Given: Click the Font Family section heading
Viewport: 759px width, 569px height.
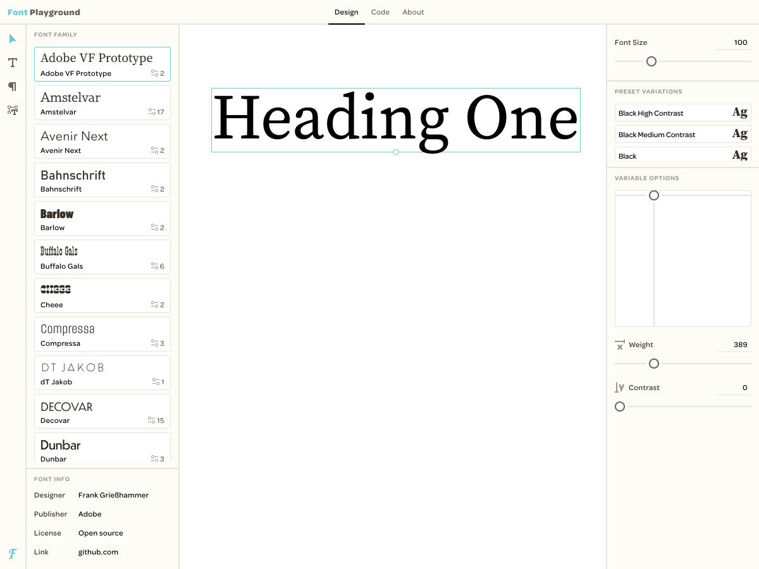Looking at the screenshot, I should (x=56, y=35).
